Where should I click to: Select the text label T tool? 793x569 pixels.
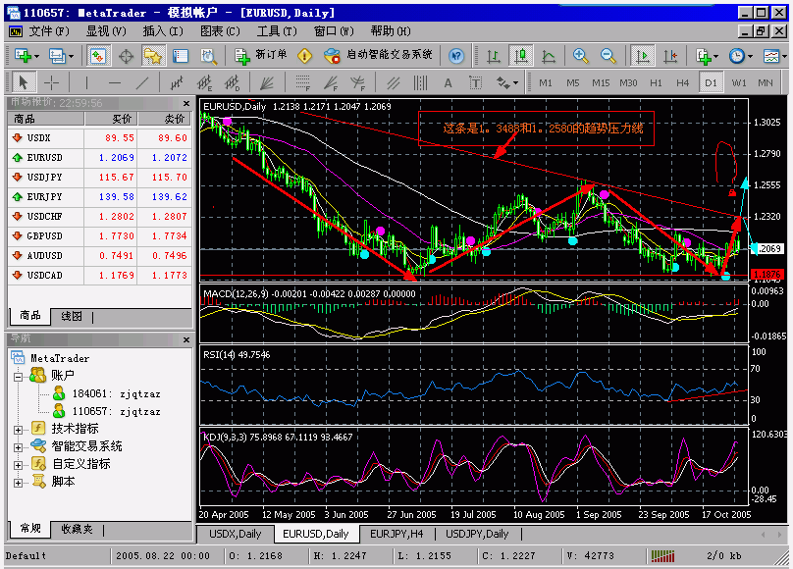475,82
